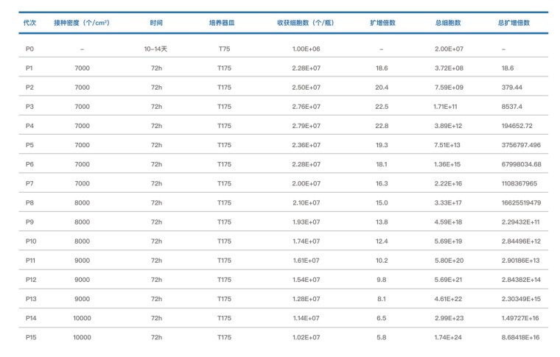560x357 pixels.
Task: Click the 总扩增倍数 column header
Action: [x=514, y=23]
